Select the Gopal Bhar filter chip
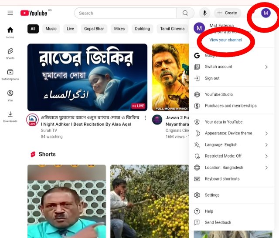The height and width of the screenshot is (238, 279). click(x=94, y=29)
